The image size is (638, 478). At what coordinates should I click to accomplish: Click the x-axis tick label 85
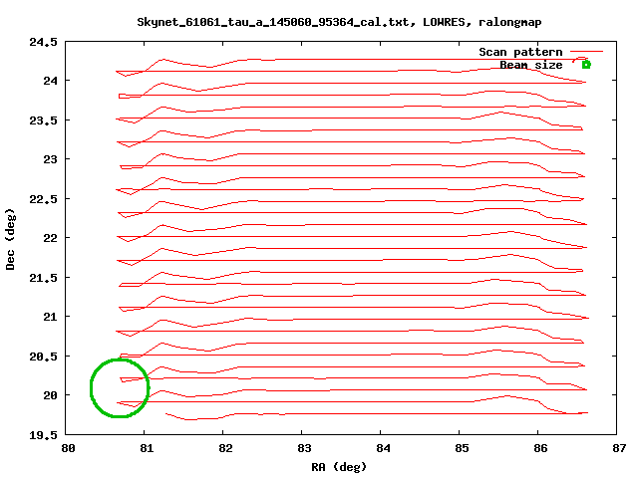click(462, 448)
